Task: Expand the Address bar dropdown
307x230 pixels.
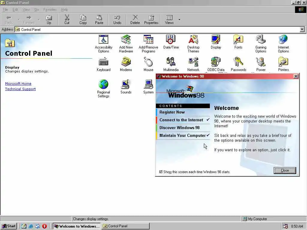Action: point(302,30)
